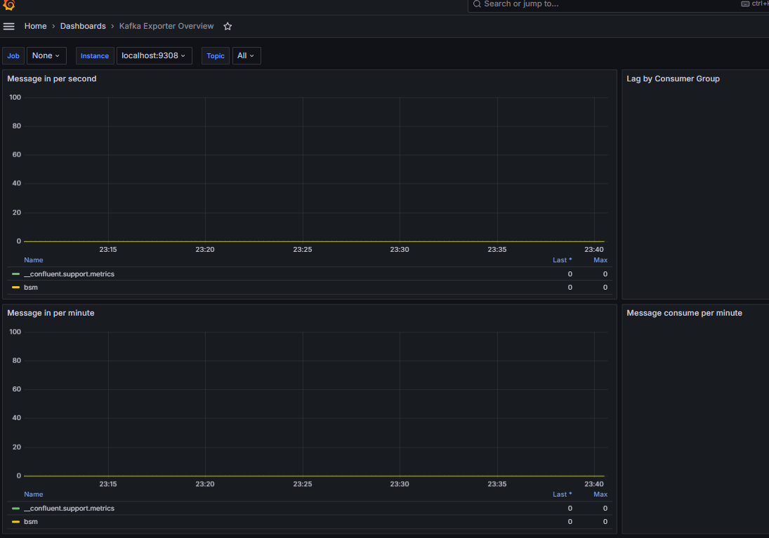Click 23:25 time label in per minute chart
The image size is (769, 538).
(303, 483)
